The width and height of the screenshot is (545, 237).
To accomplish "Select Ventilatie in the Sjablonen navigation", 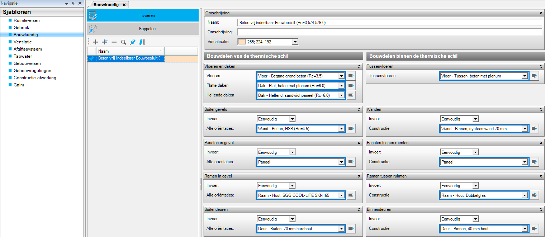I will [23, 42].
